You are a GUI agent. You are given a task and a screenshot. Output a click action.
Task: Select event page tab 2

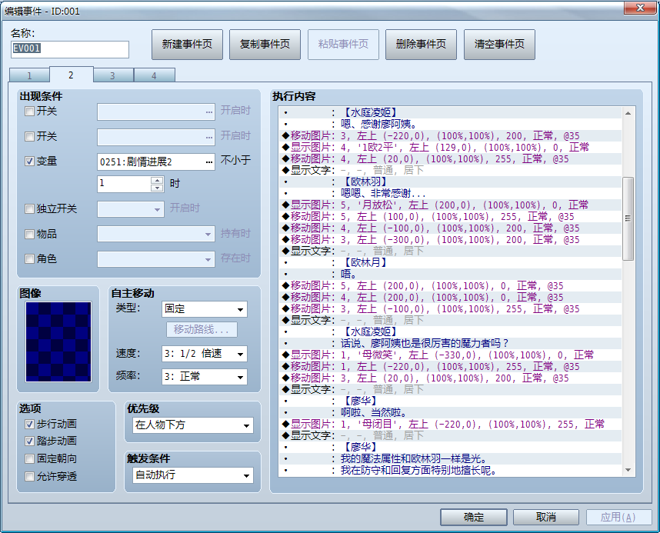click(x=71, y=75)
